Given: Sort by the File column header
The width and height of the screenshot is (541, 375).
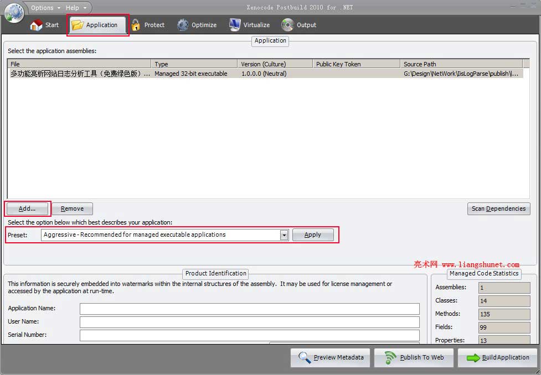Looking at the screenshot, I should [x=79, y=64].
